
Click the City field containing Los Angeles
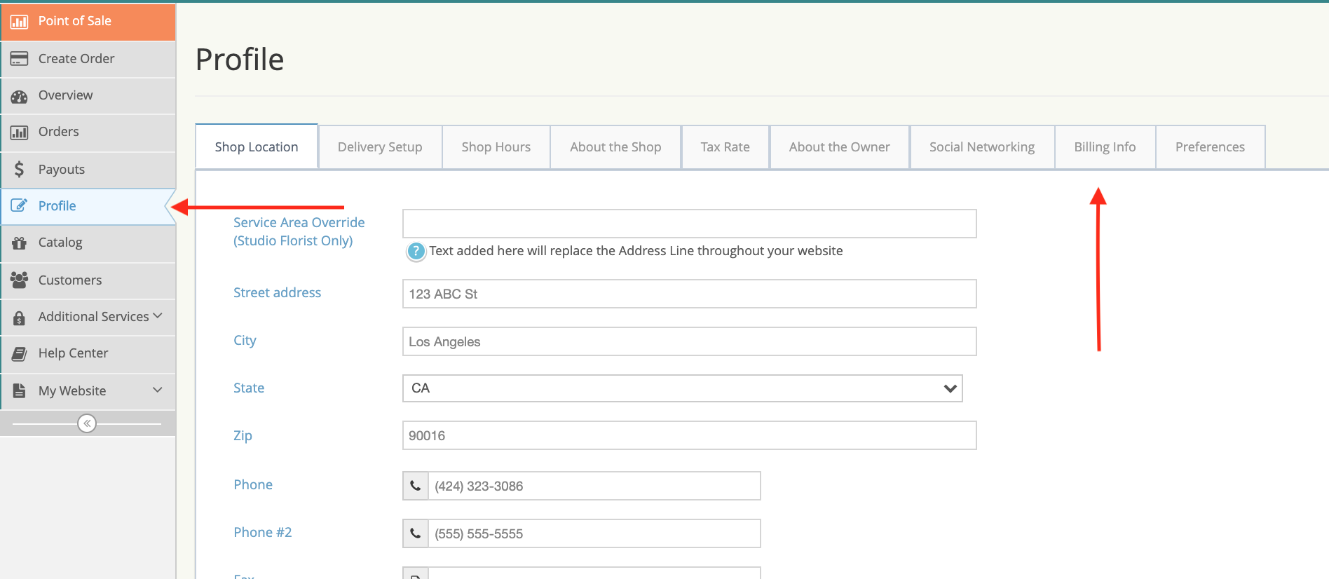pyautogui.click(x=690, y=341)
